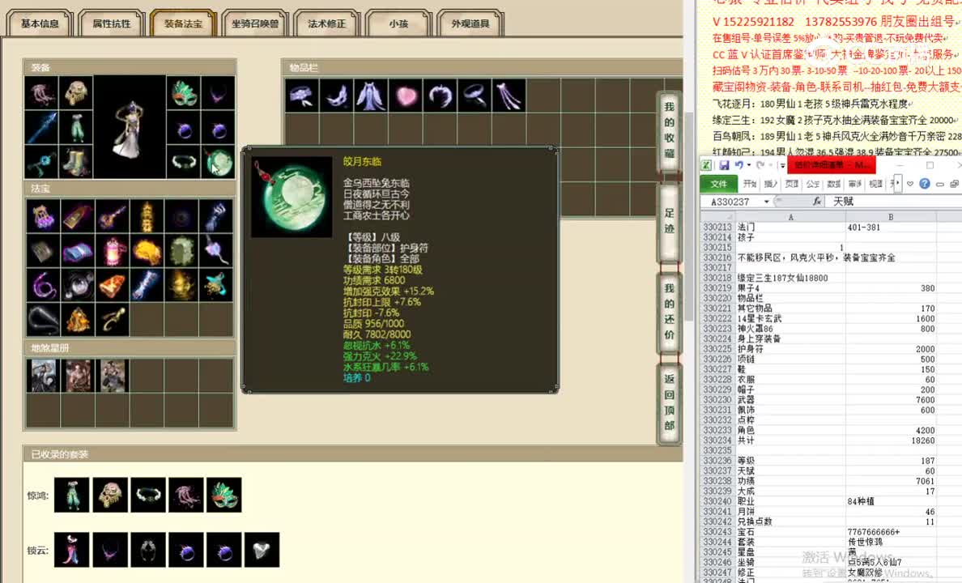Image resolution: width=962 pixels, height=583 pixels.
Task: Click the Save icon in Excel's quick access toolbar
Action: click(724, 164)
